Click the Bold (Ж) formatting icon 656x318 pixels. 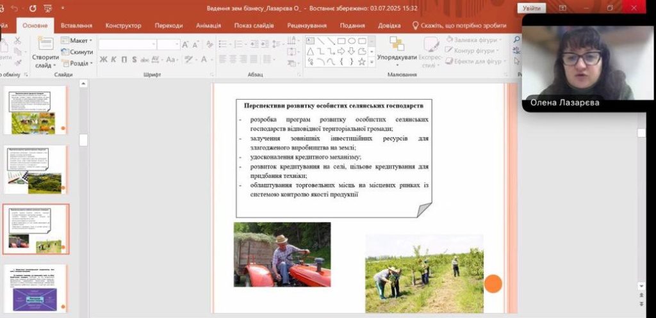tap(103, 60)
